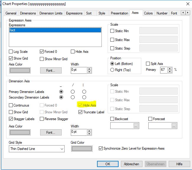Close the Chart Properties dialog

click(188, 4)
